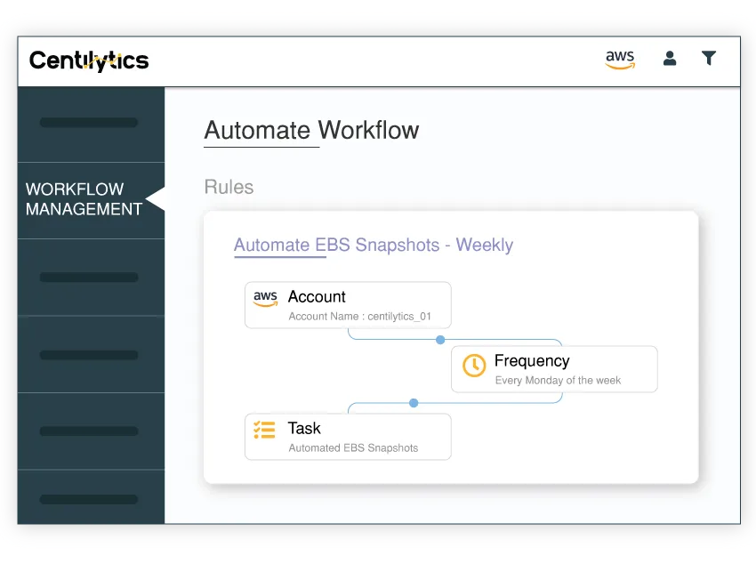756x580 pixels.
Task: Click the connector dot between Account and Frequency
Action: coord(440,340)
